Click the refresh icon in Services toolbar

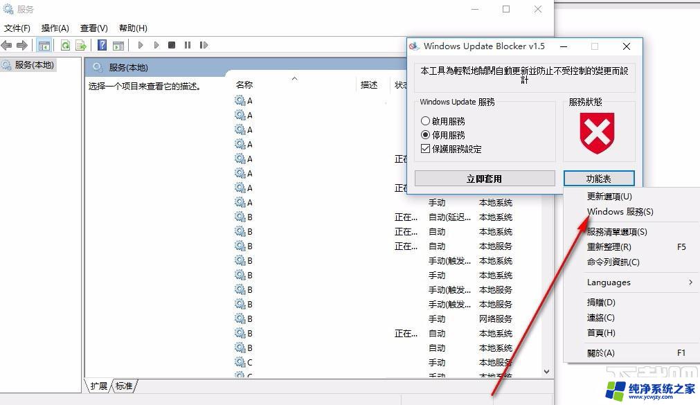65,45
